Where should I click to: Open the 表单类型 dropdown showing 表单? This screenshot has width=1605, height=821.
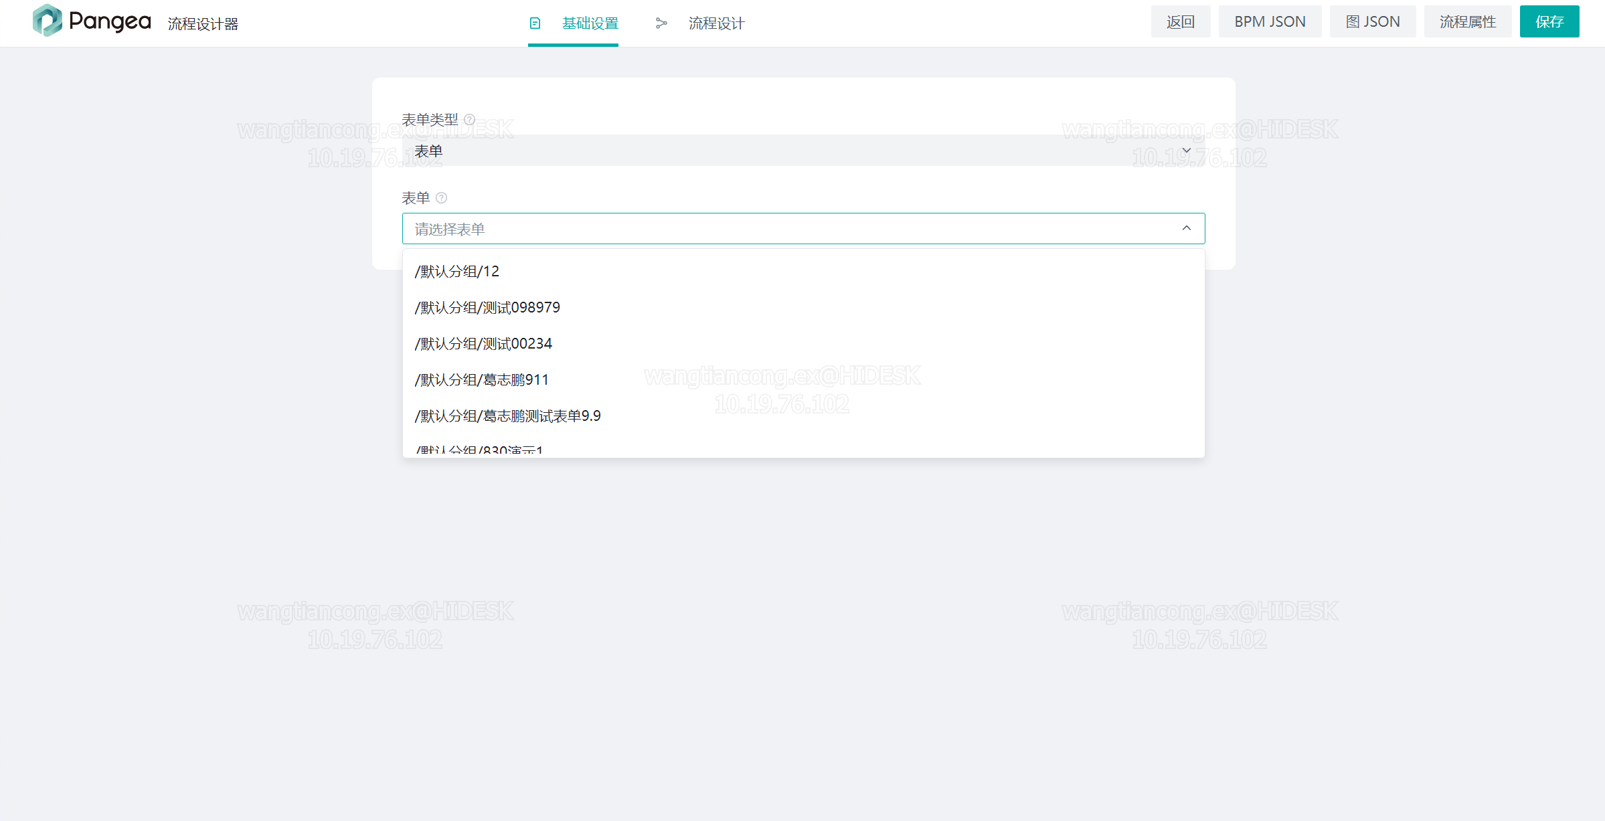click(x=803, y=151)
